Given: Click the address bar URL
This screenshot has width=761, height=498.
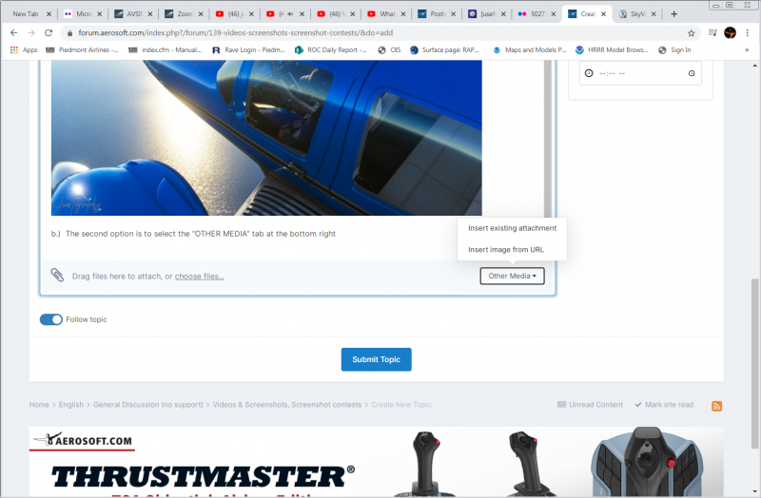Looking at the screenshot, I should click(x=236, y=33).
